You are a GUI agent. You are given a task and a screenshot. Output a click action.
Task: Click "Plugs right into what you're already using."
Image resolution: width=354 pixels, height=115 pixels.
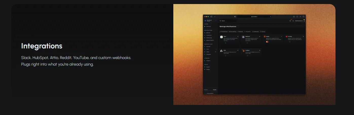[x=58, y=64]
